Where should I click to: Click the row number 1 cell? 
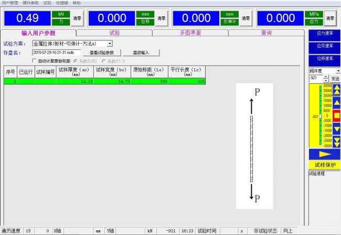(x=10, y=81)
